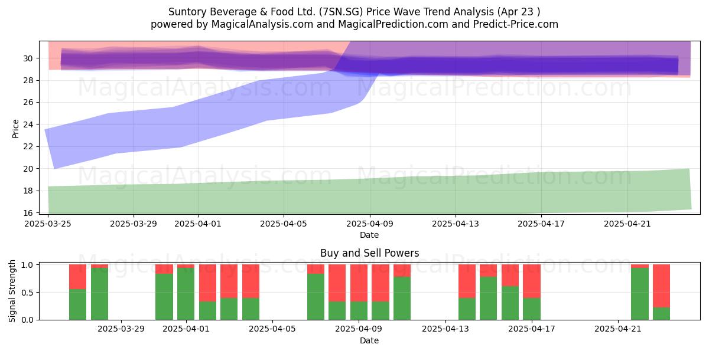Click the green buy bar segment above the 2025-04-17 tick
This screenshot has height=354, width=709.
[532, 309]
